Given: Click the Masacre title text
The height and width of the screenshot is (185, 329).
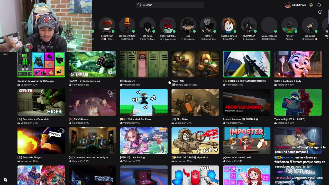Looking at the screenshot, I should [x=128, y=81].
